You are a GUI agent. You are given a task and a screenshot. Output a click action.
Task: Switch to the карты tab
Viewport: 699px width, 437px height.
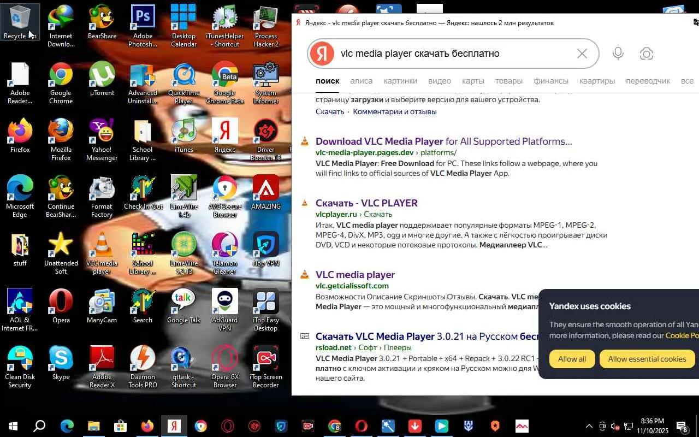473,81
